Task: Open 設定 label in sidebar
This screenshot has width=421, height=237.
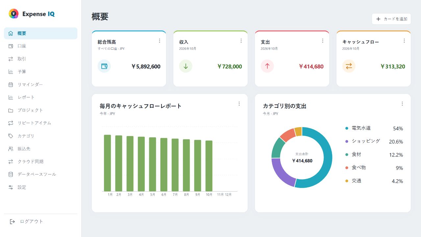Action: (x=22, y=187)
